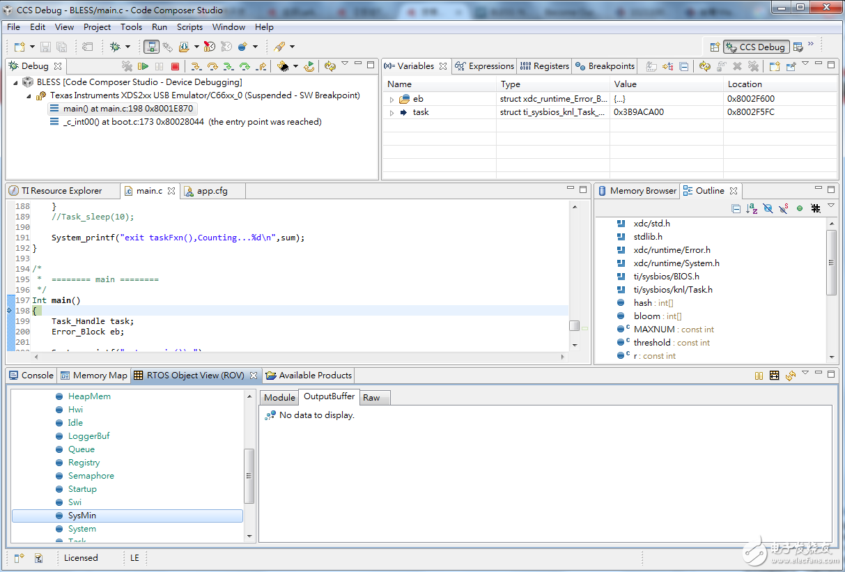
Task: Click the Refresh icon in Debug view
Action: click(330, 66)
